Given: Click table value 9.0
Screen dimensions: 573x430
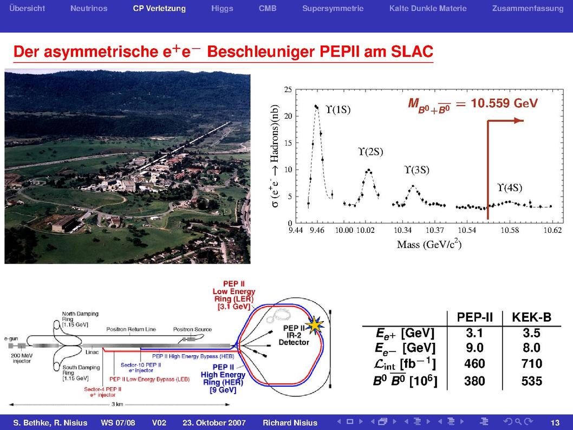Looking at the screenshot, I should click(474, 348).
